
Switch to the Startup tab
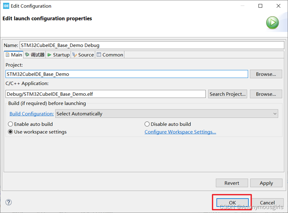(59, 55)
